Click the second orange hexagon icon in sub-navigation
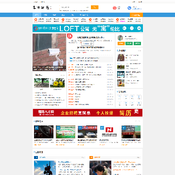 tap(63, 20)
